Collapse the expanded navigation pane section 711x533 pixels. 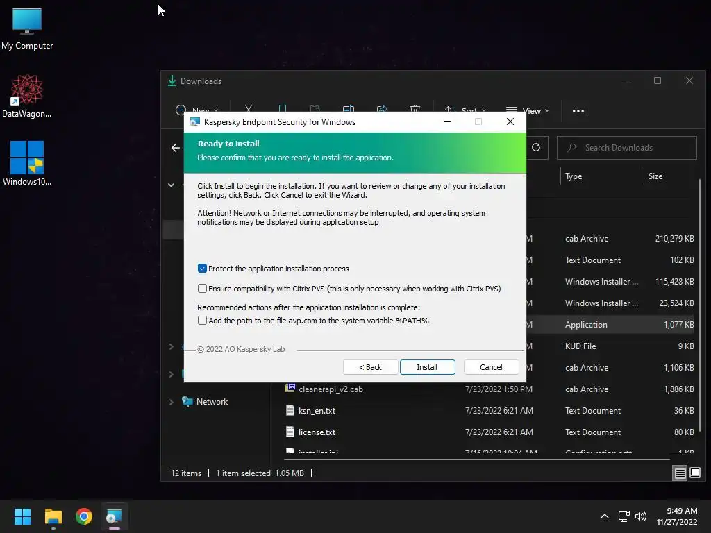point(171,185)
